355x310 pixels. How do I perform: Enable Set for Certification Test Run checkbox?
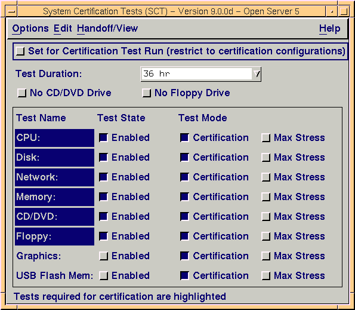[20, 51]
